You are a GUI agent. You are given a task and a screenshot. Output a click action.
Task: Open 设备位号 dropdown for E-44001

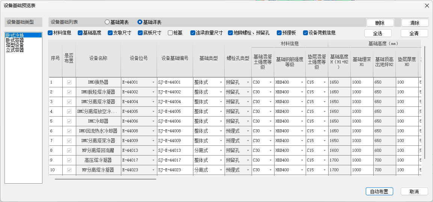[x=153, y=82]
